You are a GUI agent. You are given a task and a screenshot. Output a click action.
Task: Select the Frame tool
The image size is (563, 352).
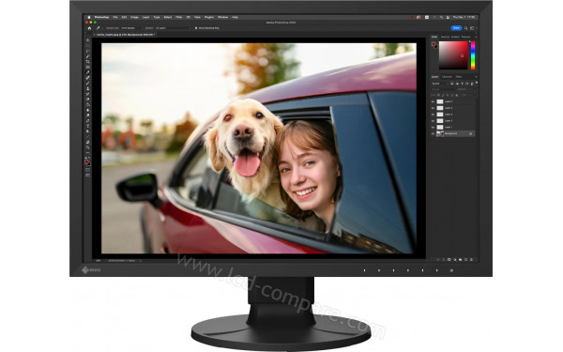[87, 67]
